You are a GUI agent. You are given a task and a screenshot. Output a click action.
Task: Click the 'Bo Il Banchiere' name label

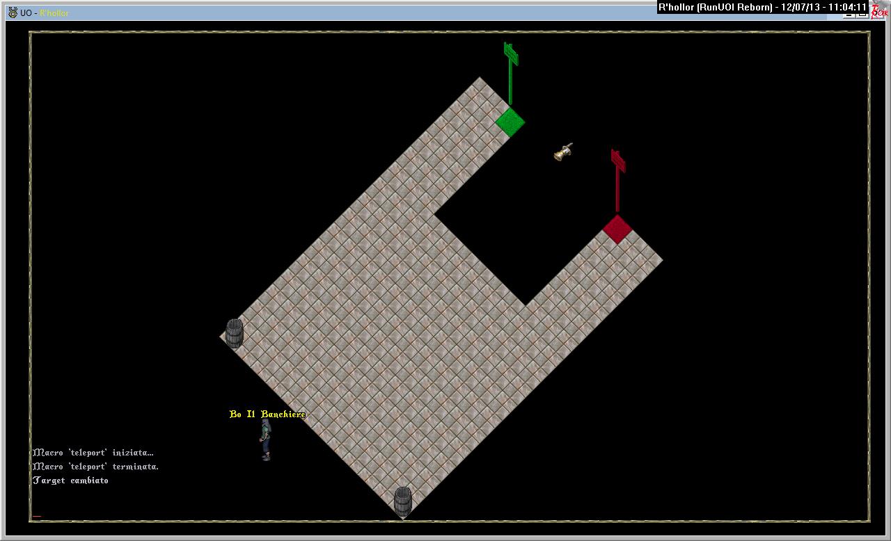(x=267, y=414)
